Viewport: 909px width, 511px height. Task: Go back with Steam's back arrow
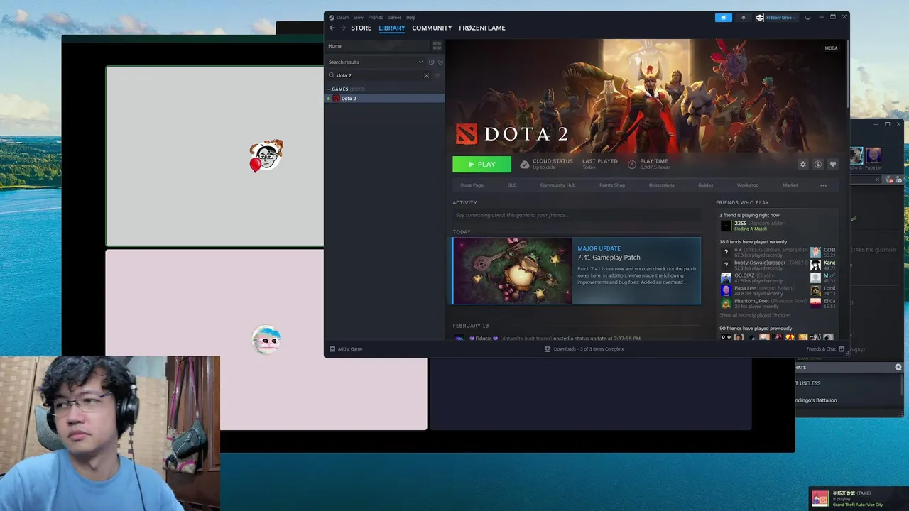coord(332,28)
